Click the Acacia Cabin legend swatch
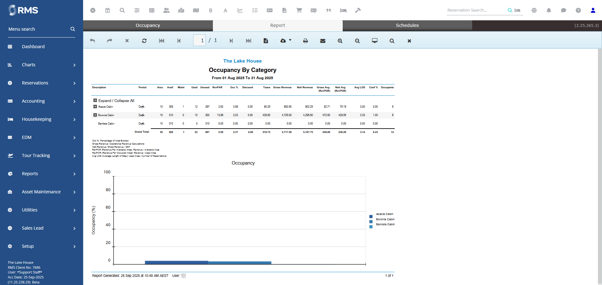The width and height of the screenshot is (602, 285). click(x=371, y=216)
